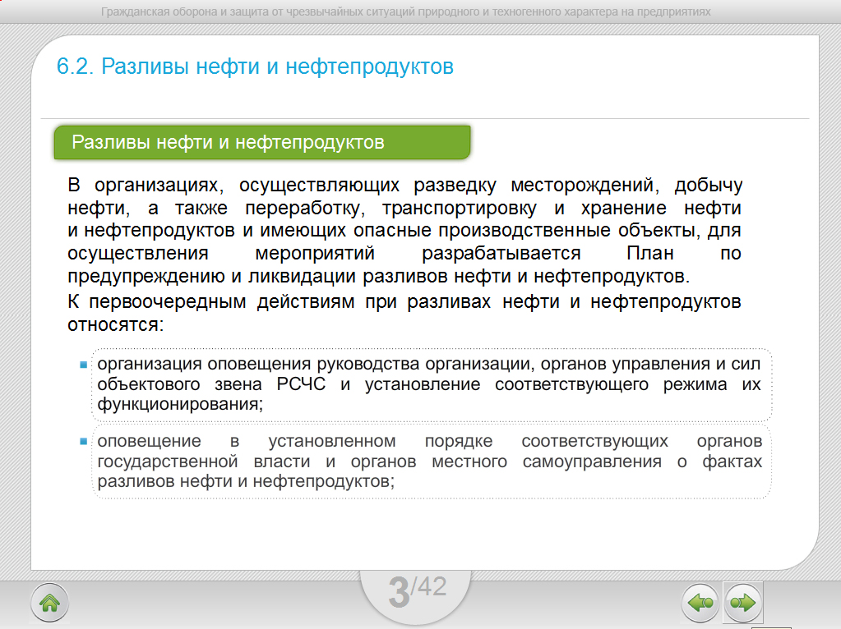This screenshot has width=841, height=629.
Task: Select the slide heading starting with 6.2
Action: [255, 67]
